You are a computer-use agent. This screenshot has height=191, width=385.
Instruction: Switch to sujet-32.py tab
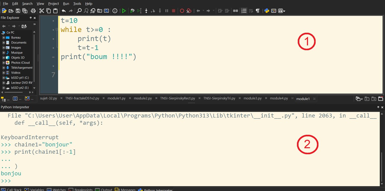pos(49,98)
